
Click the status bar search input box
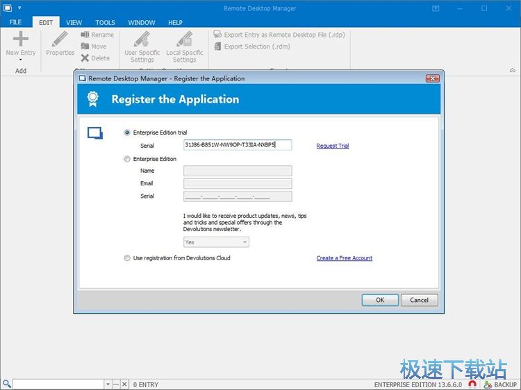[x=58, y=384]
